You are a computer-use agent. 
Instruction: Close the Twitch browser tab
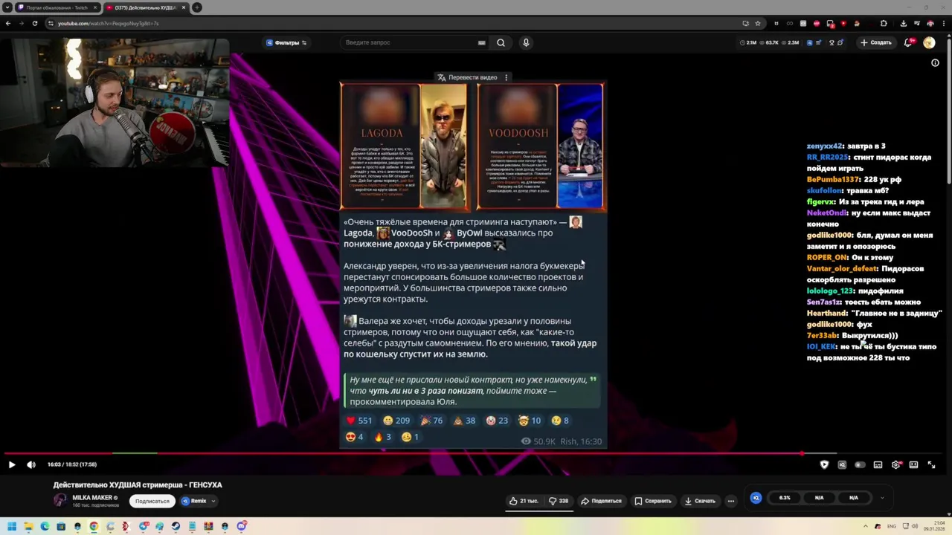(95, 7)
